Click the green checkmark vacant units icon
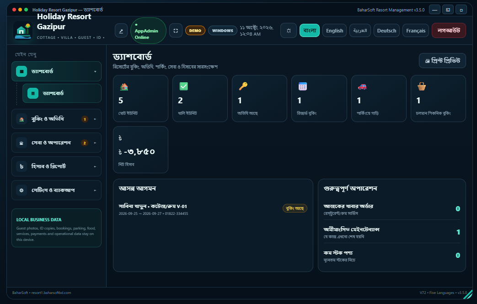 coord(184,86)
